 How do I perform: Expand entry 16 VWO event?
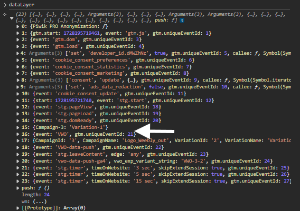pyautogui.click(x=18, y=134)
